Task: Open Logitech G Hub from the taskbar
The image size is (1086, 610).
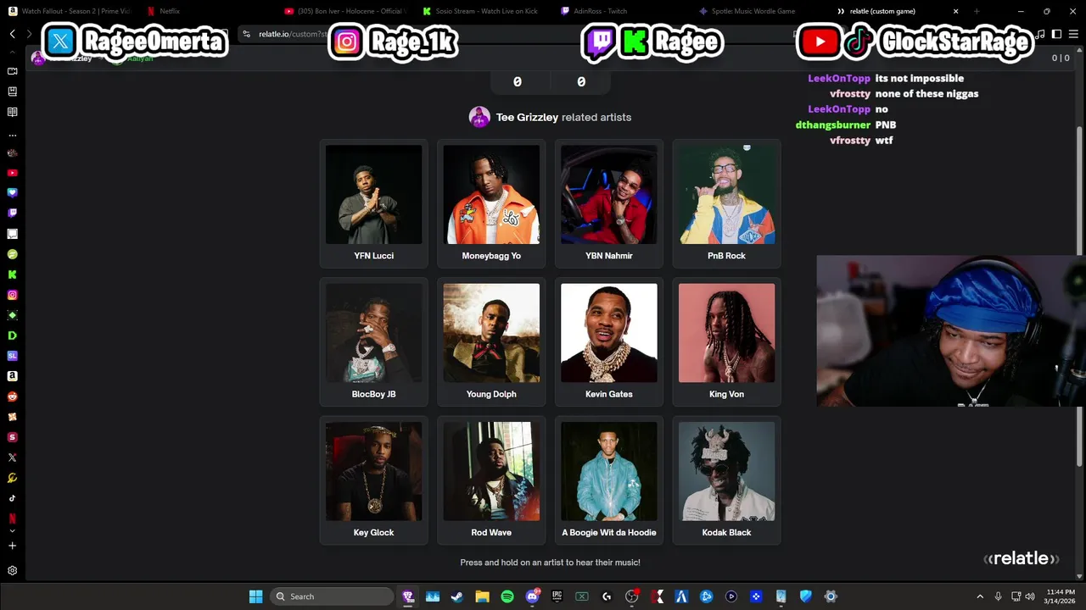Action: (607, 596)
